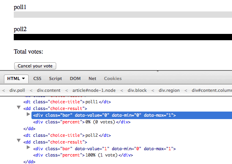This screenshot has width=232, height=164.
Task: Click the poll1 choice title on page
Action: (20, 7)
